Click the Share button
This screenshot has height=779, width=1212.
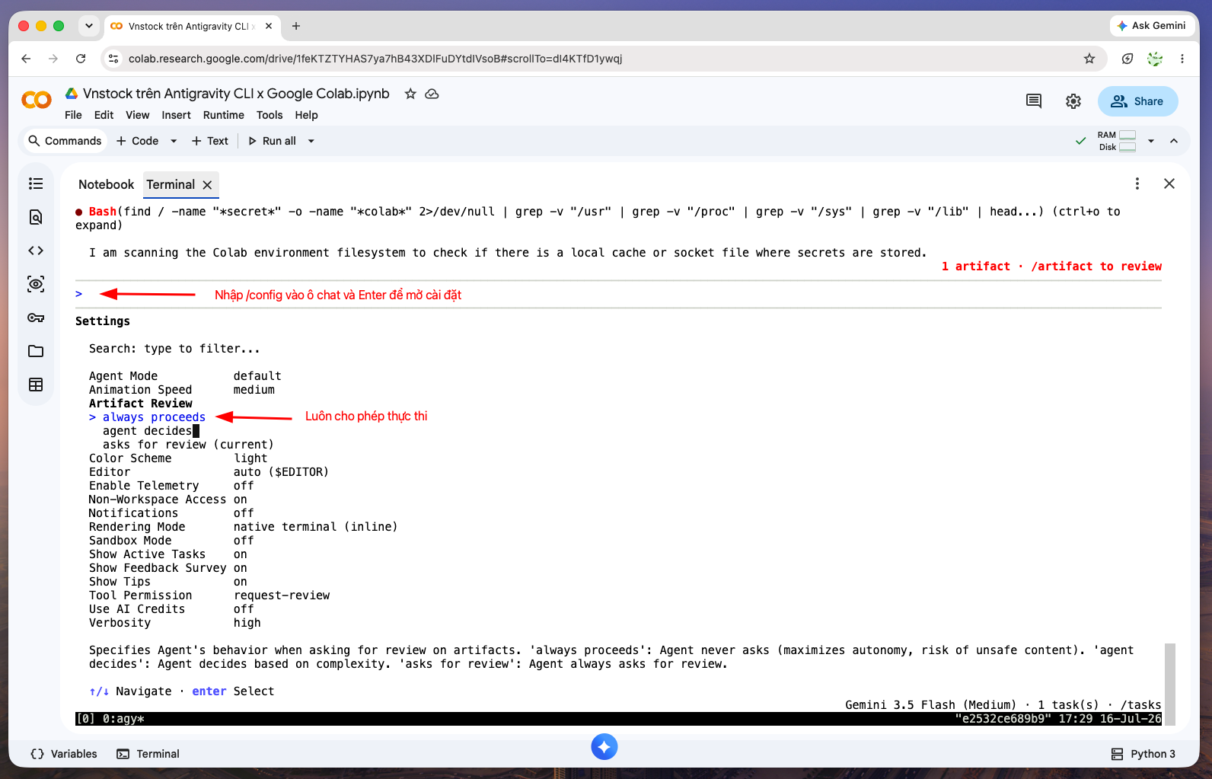point(1137,101)
